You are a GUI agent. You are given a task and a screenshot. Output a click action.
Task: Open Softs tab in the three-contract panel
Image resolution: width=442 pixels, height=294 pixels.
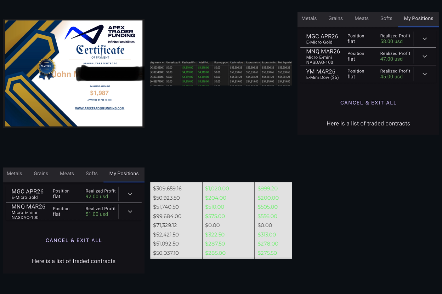[x=386, y=18]
